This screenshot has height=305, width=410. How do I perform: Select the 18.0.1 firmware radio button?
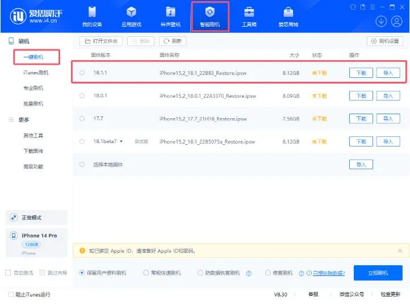(82, 96)
